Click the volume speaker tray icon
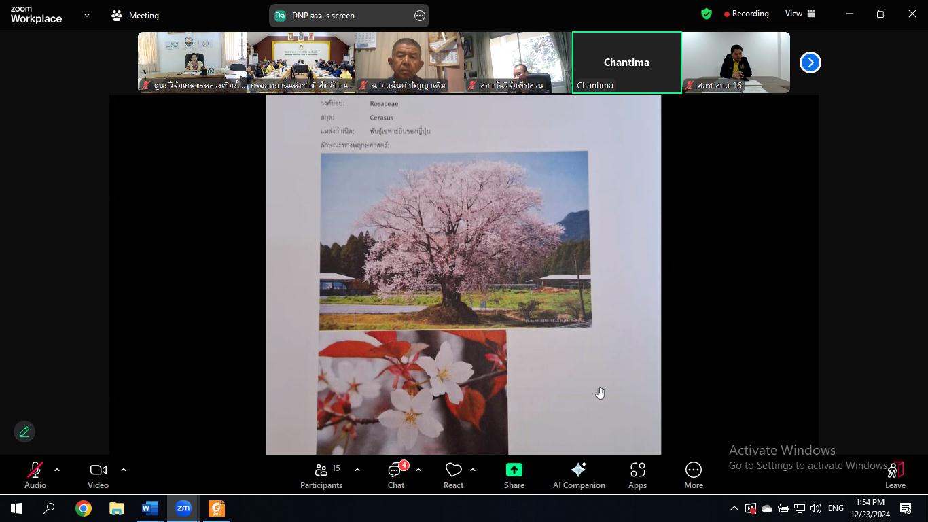The width and height of the screenshot is (928, 522). pos(816,508)
